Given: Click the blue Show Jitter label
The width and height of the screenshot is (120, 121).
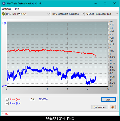Looking at the screenshot, I should point(15,103).
